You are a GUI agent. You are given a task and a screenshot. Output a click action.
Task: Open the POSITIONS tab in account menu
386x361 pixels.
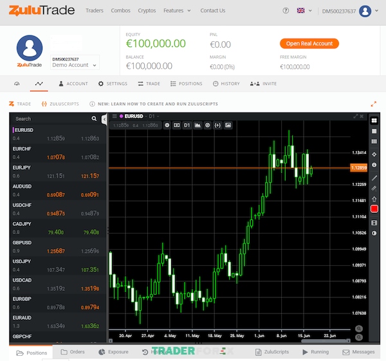coord(187,84)
